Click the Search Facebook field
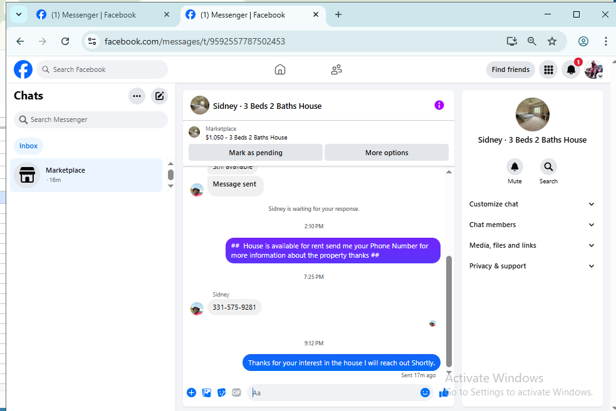Screen dimensions: 616x411 [x=102, y=69]
